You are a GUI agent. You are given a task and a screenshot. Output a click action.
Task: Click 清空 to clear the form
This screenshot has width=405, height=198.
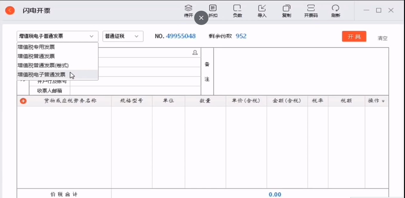coord(382,38)
